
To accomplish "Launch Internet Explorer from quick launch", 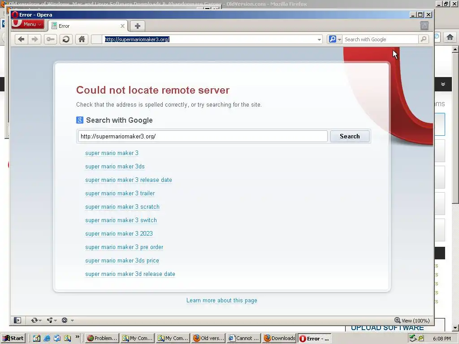I will (x=47, y=339).
